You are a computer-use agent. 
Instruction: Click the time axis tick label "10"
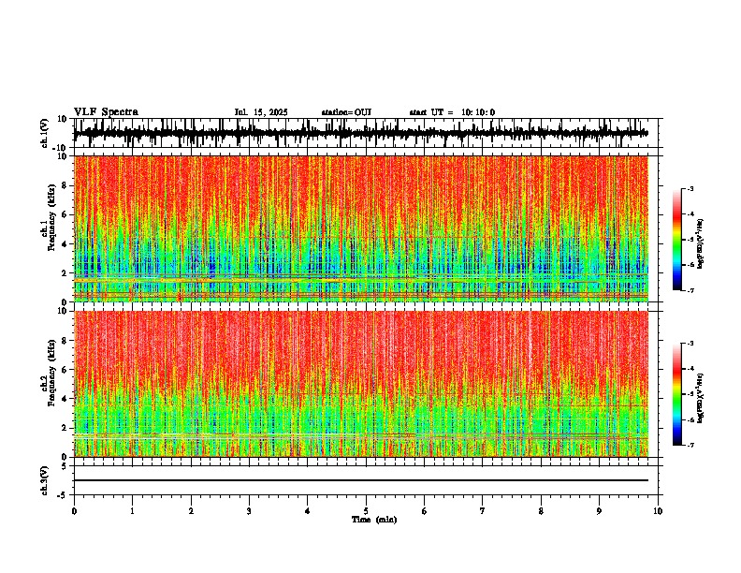658,511
